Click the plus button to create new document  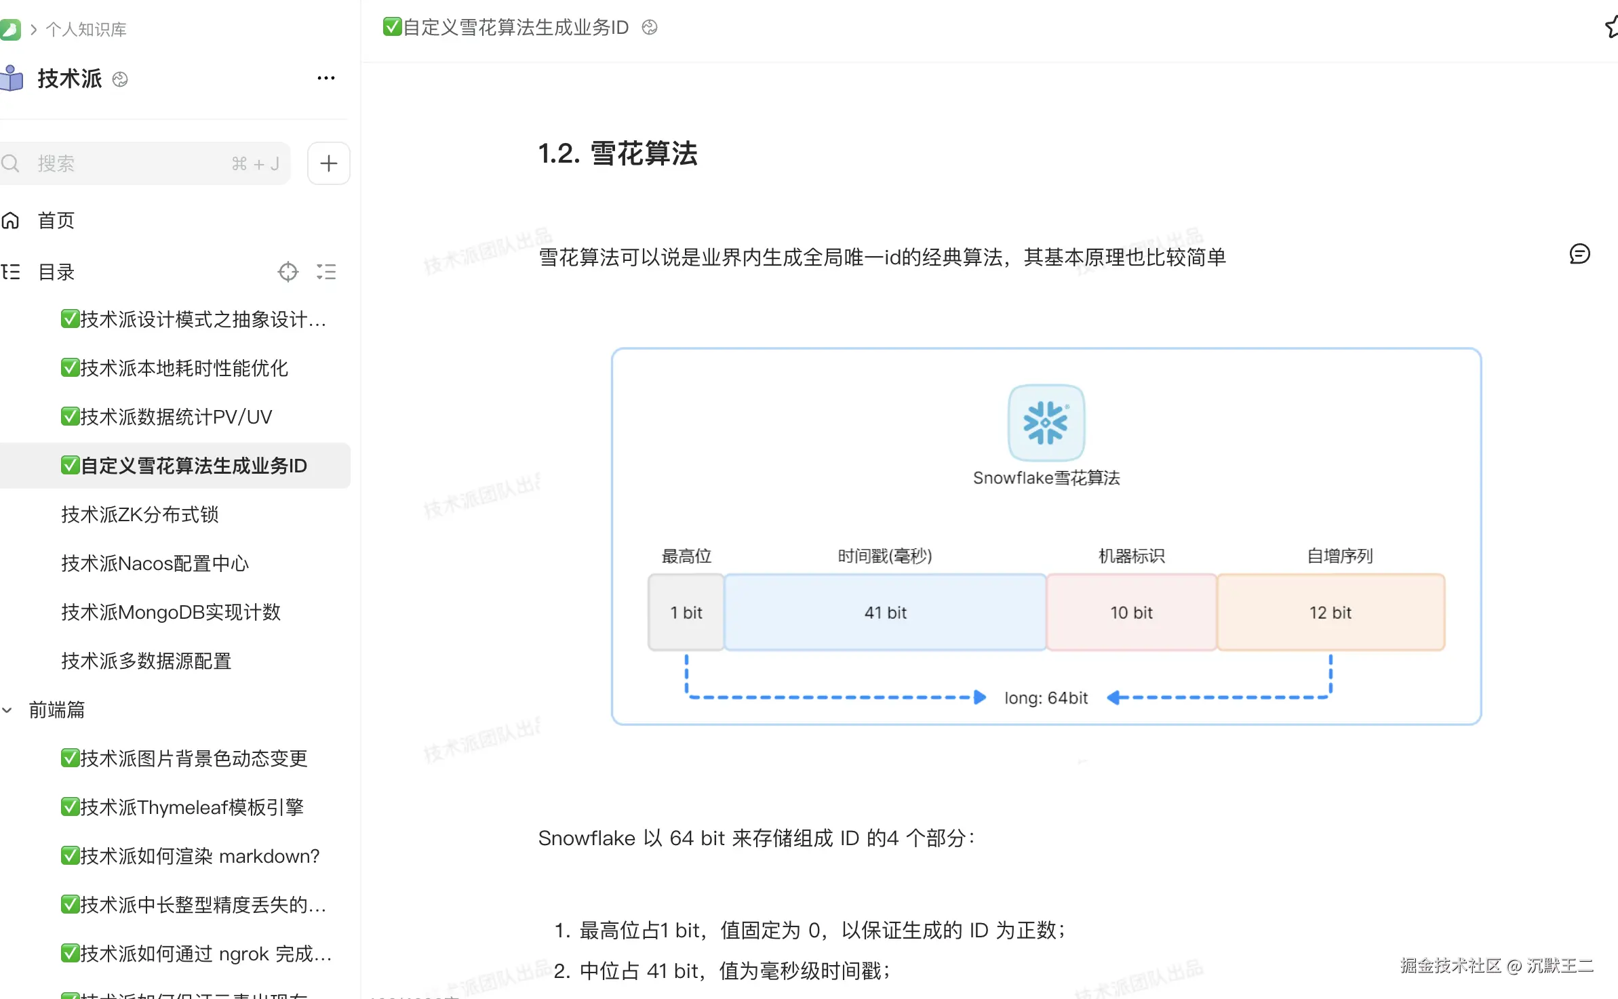[x=329, y=163]
